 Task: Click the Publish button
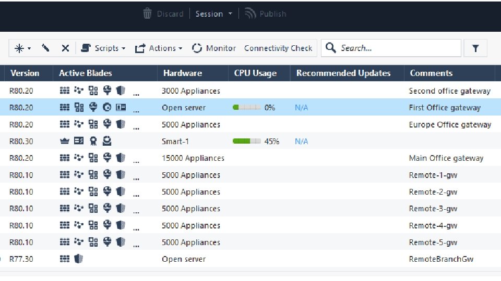click(x=265, y=14)
